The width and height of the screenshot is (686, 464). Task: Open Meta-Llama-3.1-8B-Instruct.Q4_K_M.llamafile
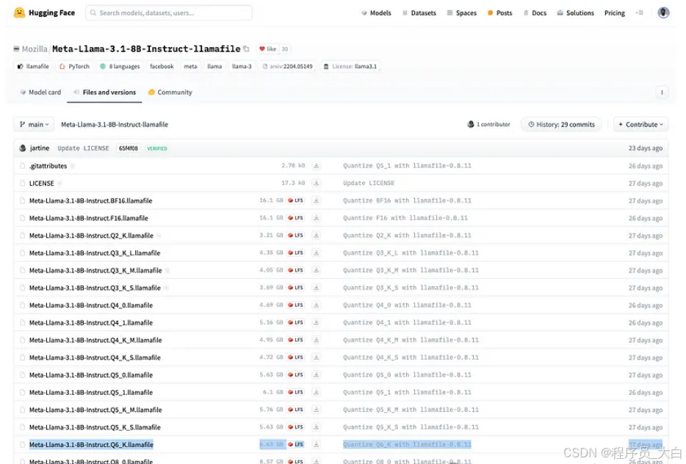(95, 340)
